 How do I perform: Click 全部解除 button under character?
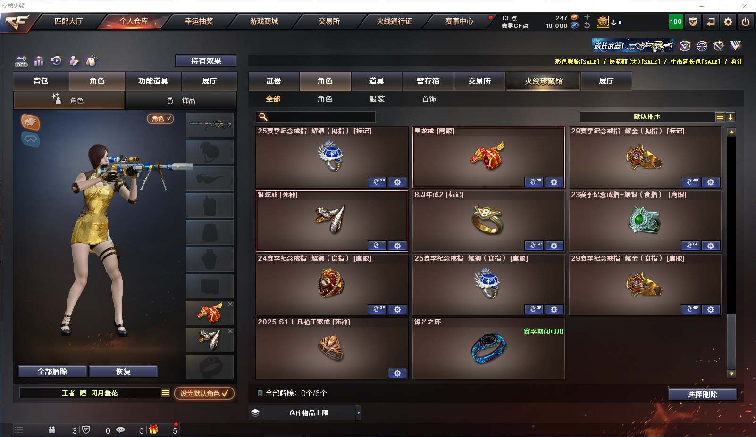coord(52,371)
